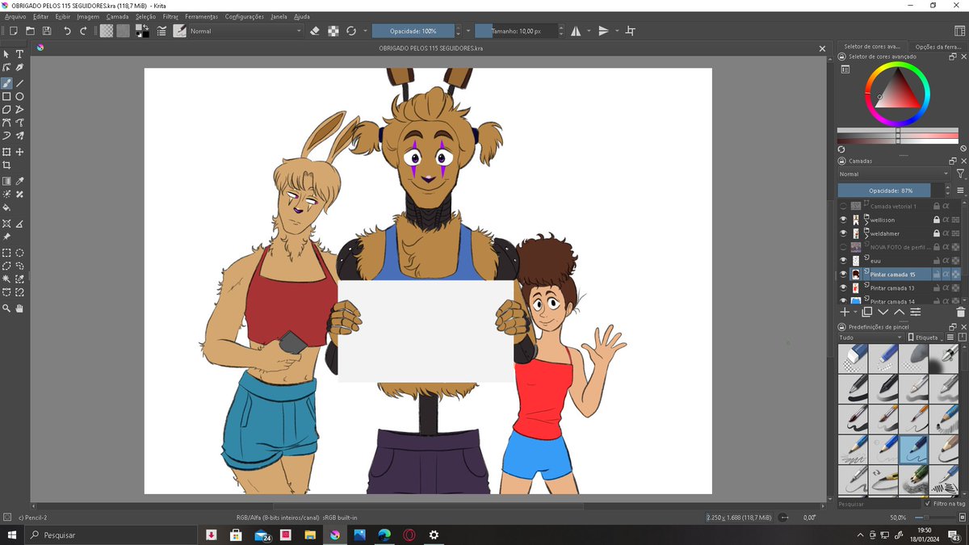Image resolution: width=969 pixels, height=545 pixels.
Task: Select the Color Sampler eyedropper tool
Action: 20,181
